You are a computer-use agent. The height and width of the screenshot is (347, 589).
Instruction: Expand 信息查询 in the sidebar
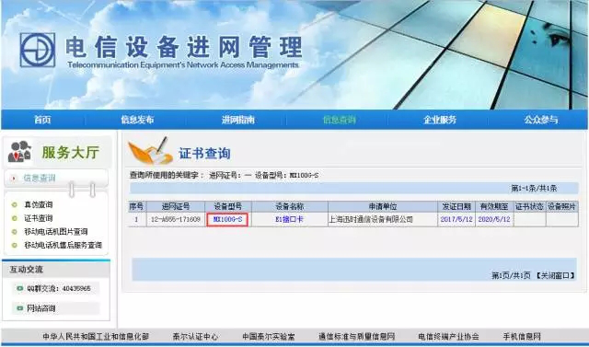pos(40,178)
